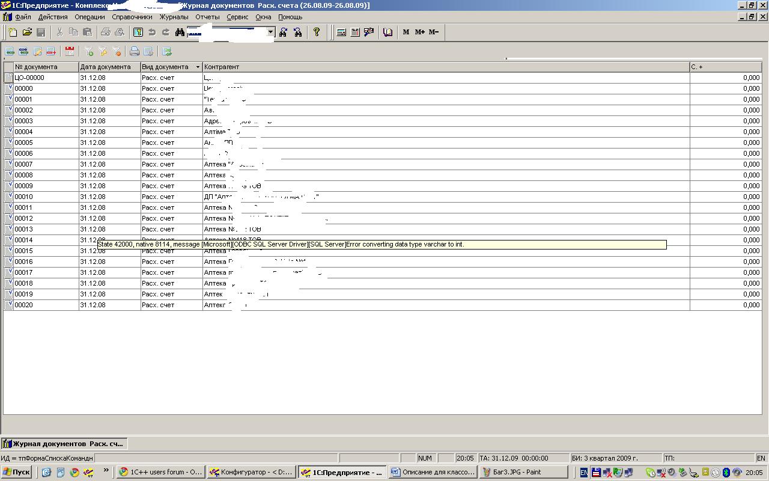Screen dimensions: 769x481
Task: Expand the search text combo box dropdown
Action: coord(270,32)
